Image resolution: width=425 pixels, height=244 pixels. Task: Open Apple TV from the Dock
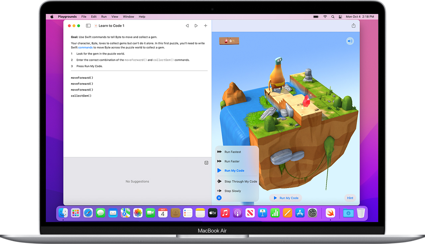tap(212, 213)
